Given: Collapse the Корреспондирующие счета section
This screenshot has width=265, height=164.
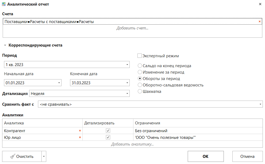Looking at the screenshot, I should [5, 45].
